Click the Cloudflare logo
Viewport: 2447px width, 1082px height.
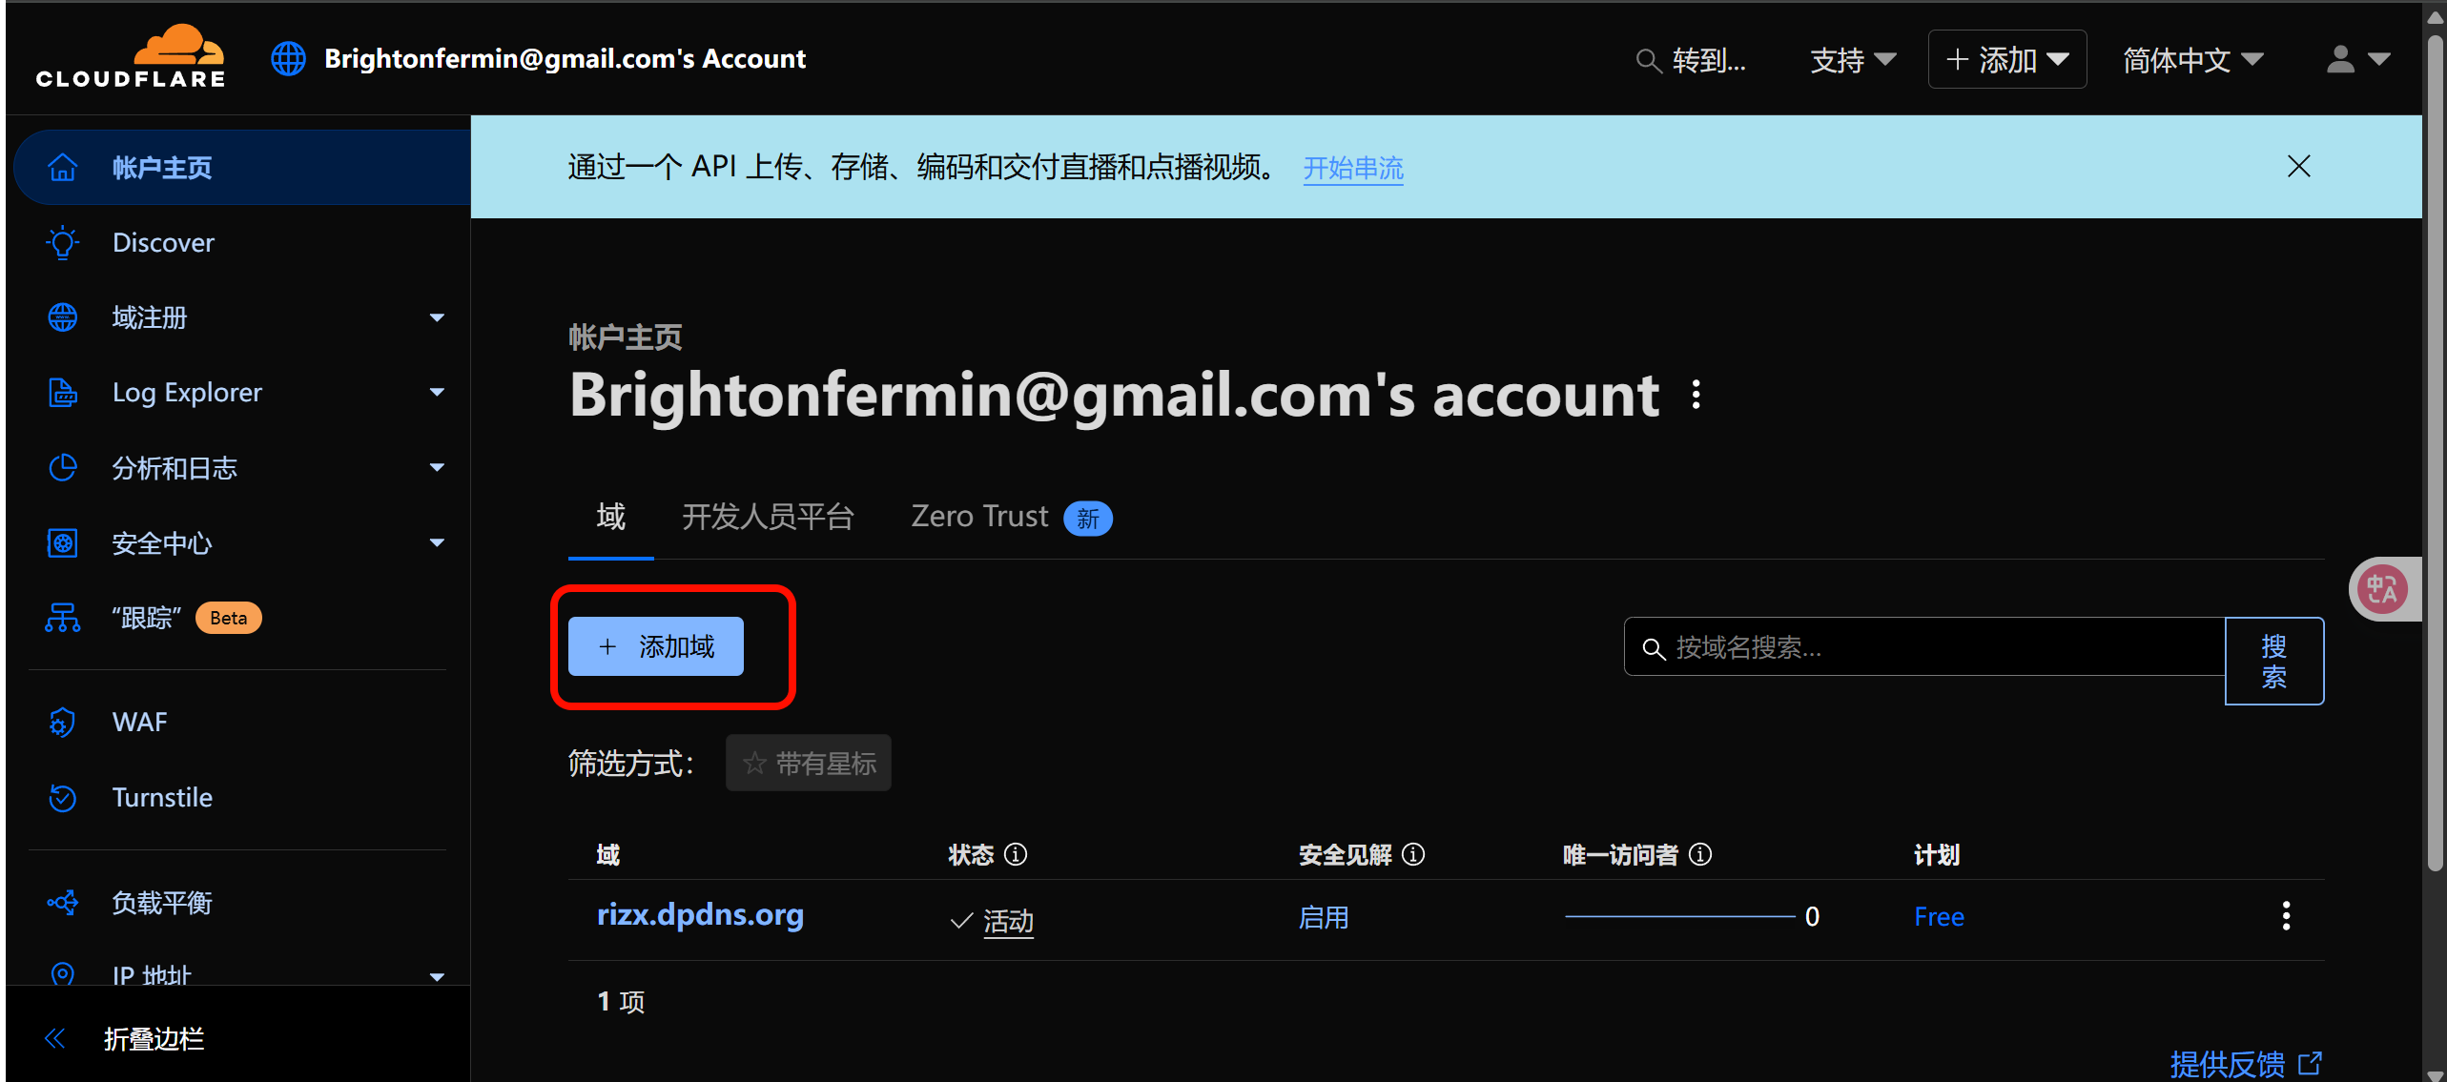click(x=131, y=57)
